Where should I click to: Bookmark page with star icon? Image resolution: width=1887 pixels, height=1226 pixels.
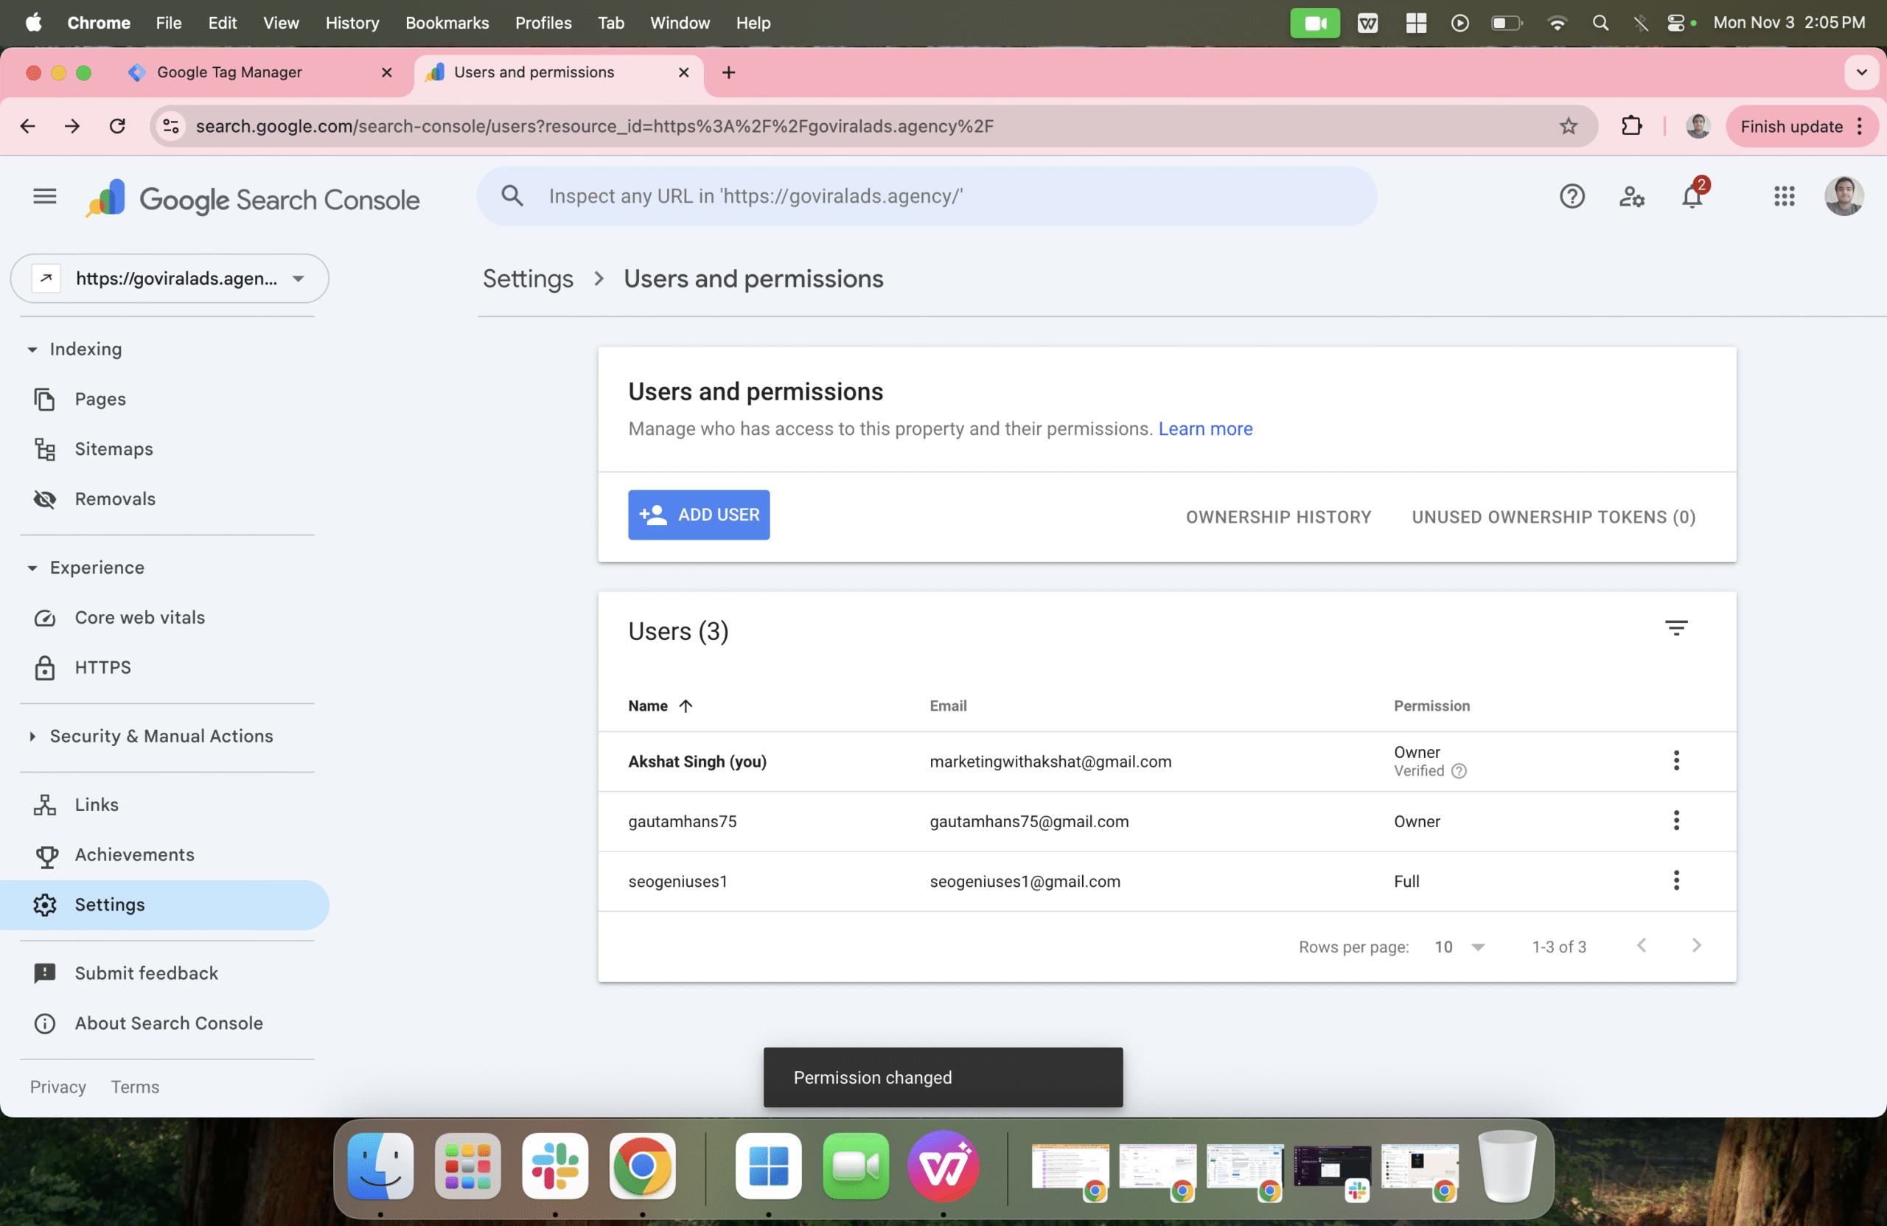coord(1568,126)
